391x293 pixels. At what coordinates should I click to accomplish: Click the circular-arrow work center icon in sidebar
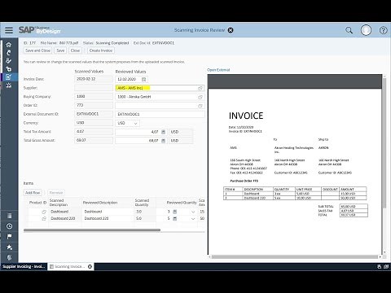(9, 53)
